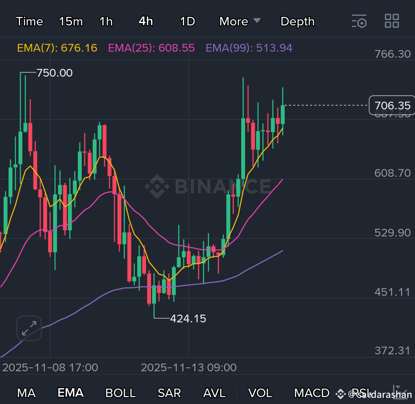Select the Time chart view
This screenshot has width=415, height=404.
tap(29, 22)
